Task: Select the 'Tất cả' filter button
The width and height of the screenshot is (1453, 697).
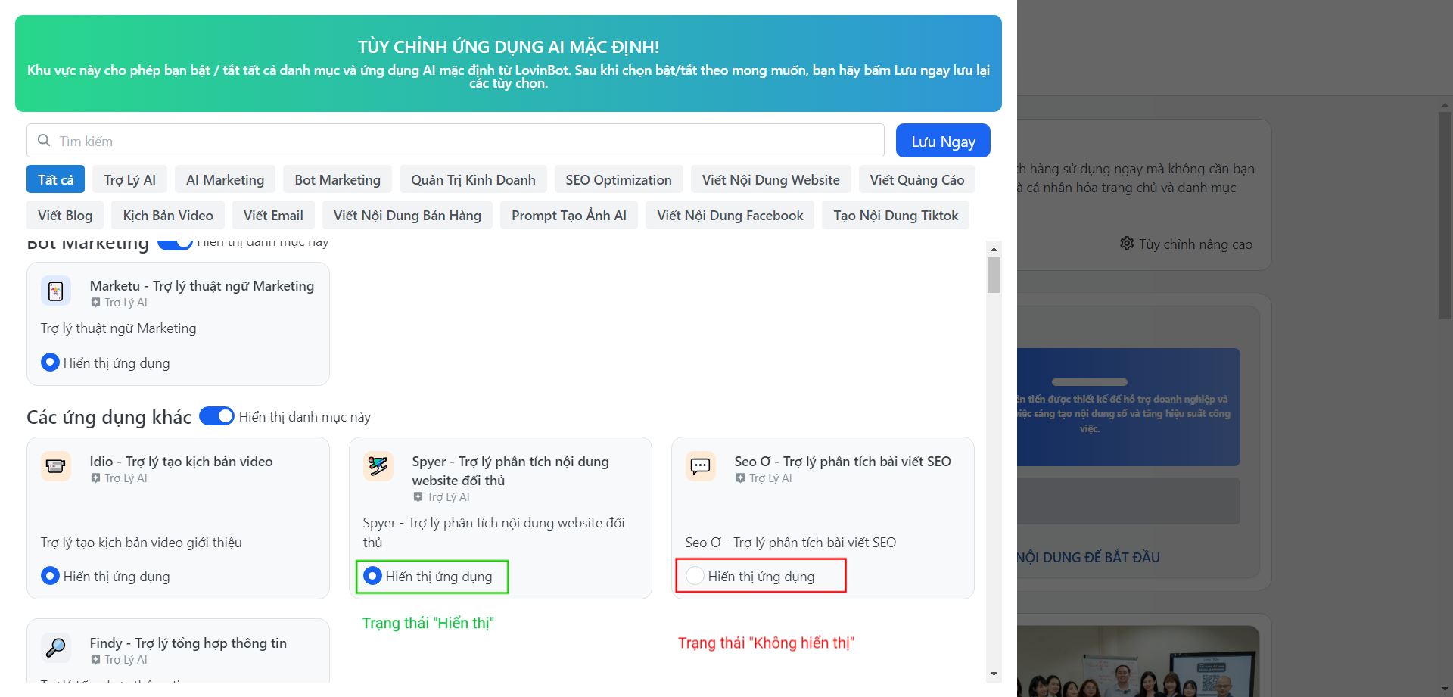Action: click(55, 180)
